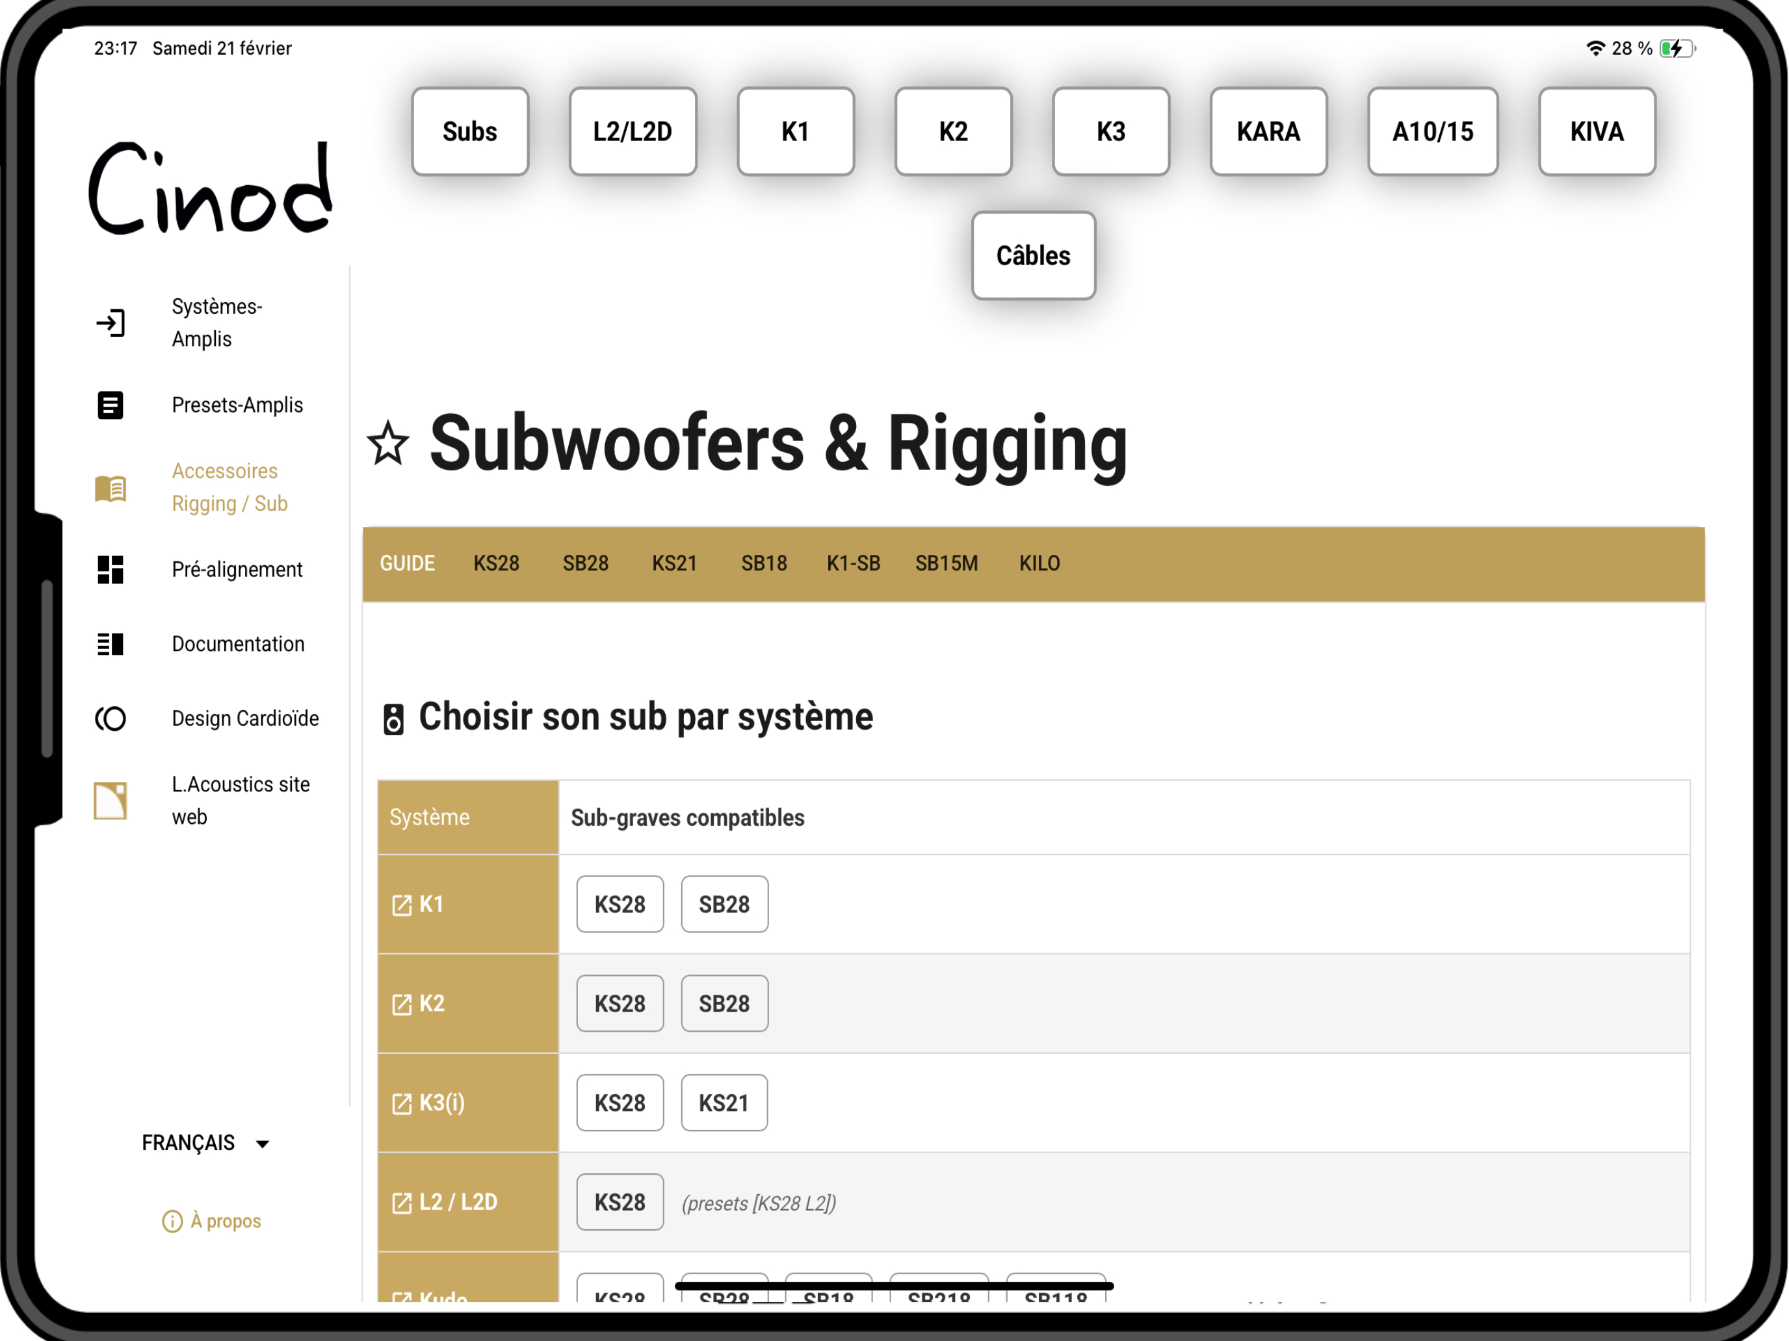The height and width of the screenshot is (1341, 1789).
Task: Open the Subs section button
Action: tap(470, 132)
